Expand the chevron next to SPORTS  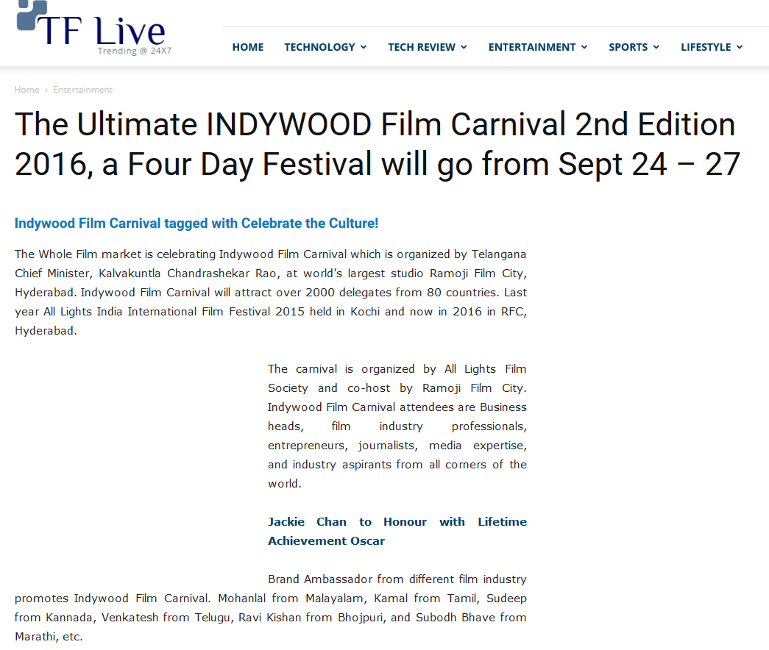point(656,47)
